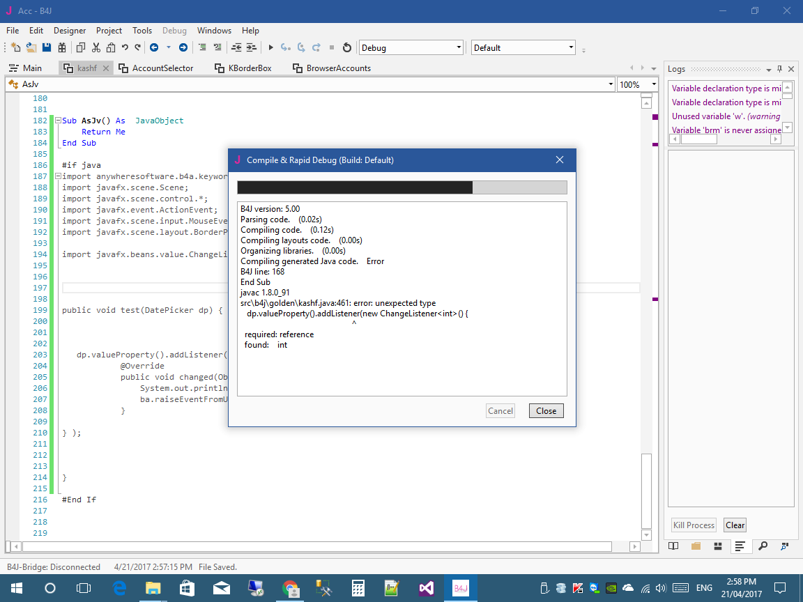Open Calculator from the Windows taskbar
The width and height of the screenshot is (803, 602).
(x=358, y=588)
